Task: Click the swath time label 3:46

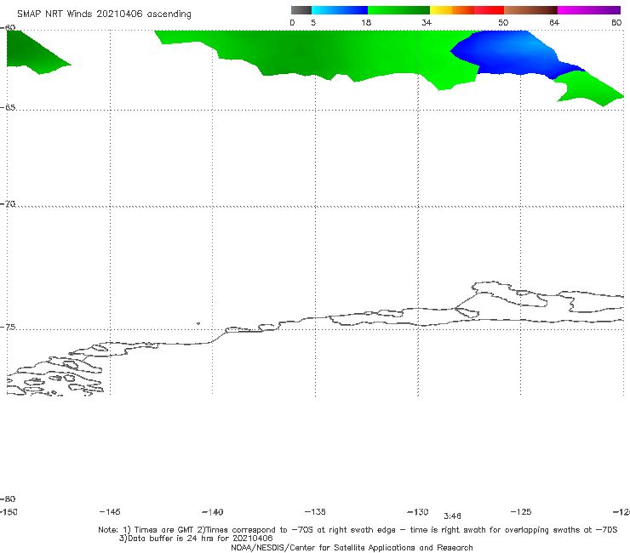Action: click(452, 516)
